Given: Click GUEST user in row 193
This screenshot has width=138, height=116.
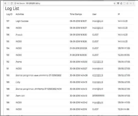Looking at the screenshot, I should tap(95, 55).
